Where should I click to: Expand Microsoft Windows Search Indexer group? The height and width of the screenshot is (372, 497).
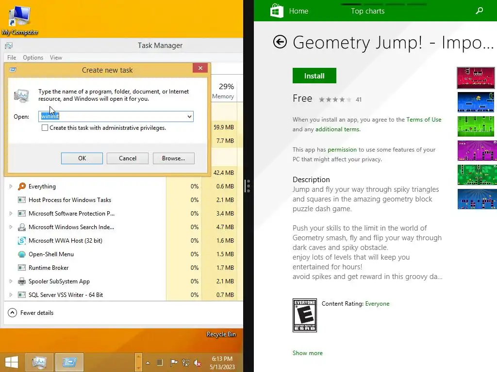pyautogui.click(x=11, y=227)
